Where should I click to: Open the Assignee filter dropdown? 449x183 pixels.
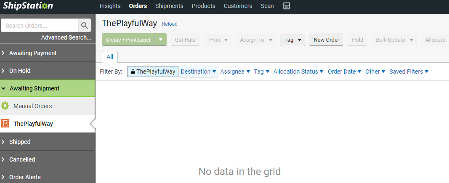click(x=235, y=72)
